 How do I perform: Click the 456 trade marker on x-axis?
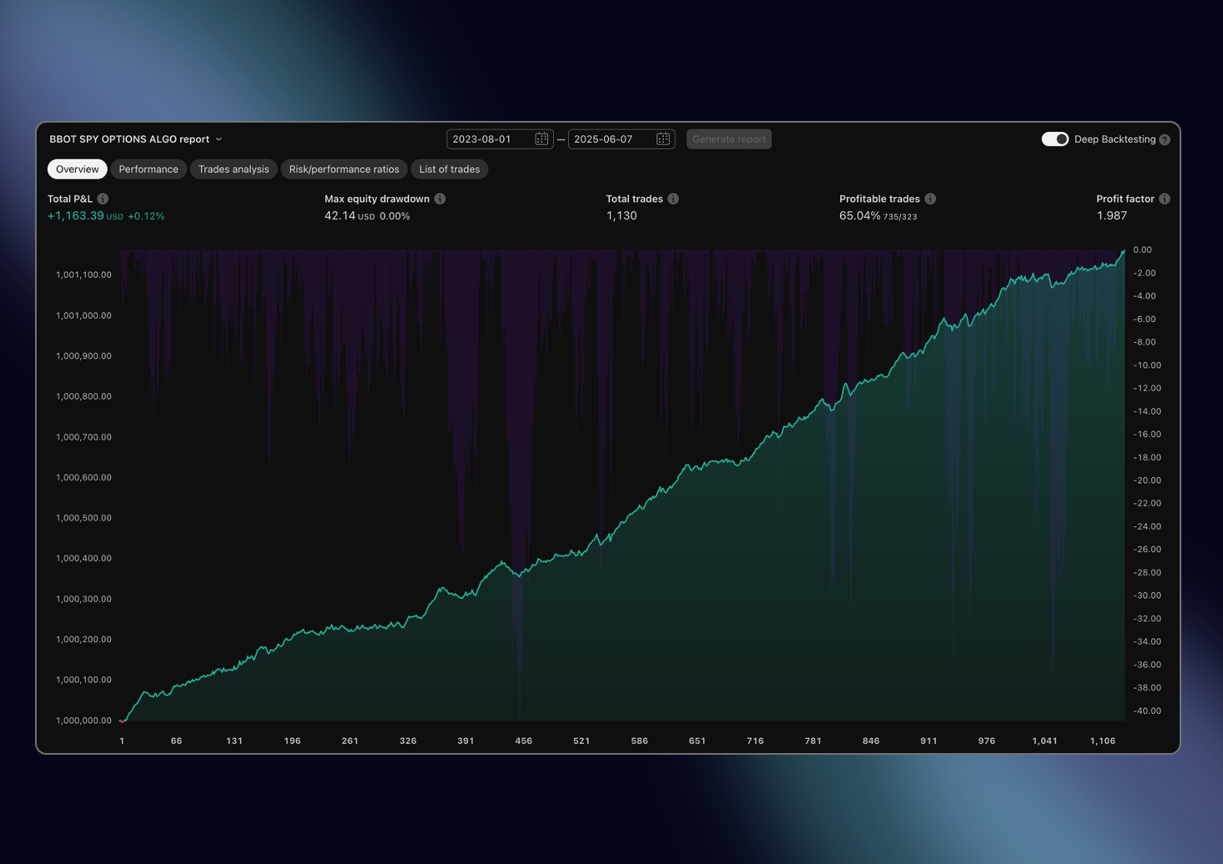(x=524, y=741)
